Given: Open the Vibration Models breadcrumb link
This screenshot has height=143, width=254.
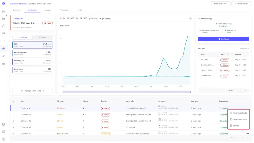Looking at the screenshot, I should (18, 3).
